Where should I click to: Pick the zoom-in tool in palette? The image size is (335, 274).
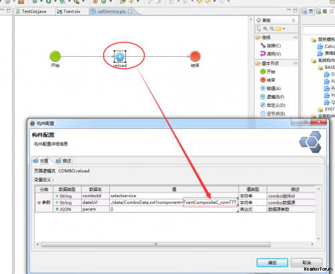[x=265, y=29]
